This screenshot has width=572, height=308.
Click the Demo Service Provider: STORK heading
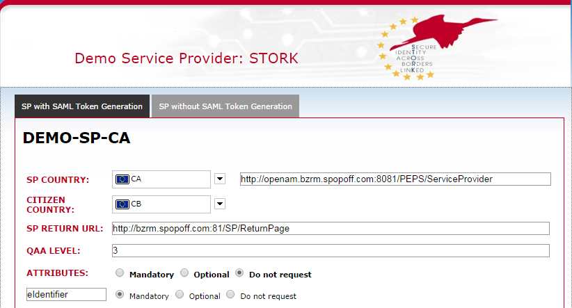tap(186, 58)
